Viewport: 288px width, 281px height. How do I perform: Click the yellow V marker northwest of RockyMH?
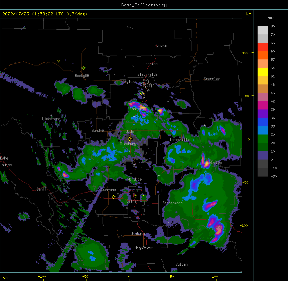tap(58, 61)
